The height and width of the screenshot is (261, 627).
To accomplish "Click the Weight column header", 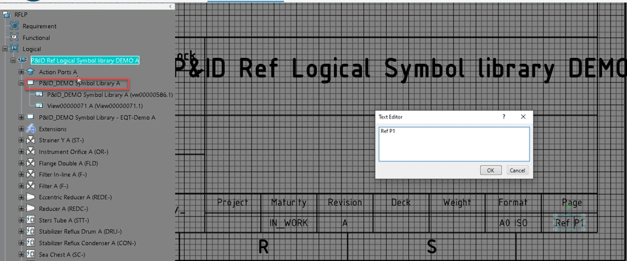I will coord(457,202).
